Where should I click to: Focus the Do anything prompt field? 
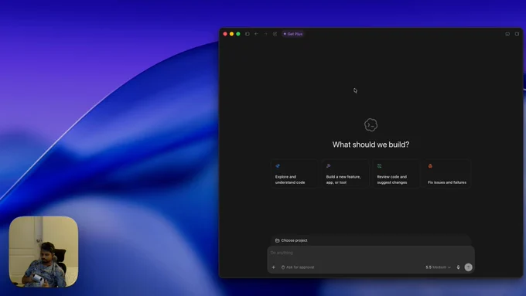click(x=371, y=253)
